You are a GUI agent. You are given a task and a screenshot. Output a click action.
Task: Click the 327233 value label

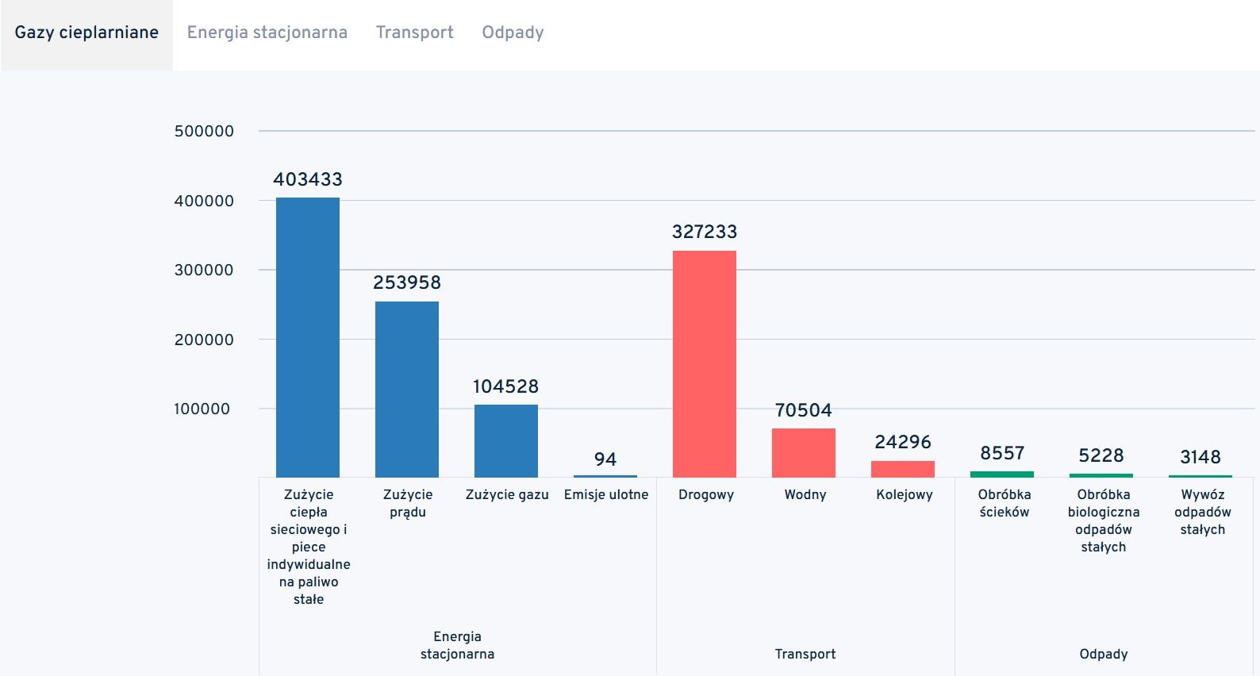(705, 232)
